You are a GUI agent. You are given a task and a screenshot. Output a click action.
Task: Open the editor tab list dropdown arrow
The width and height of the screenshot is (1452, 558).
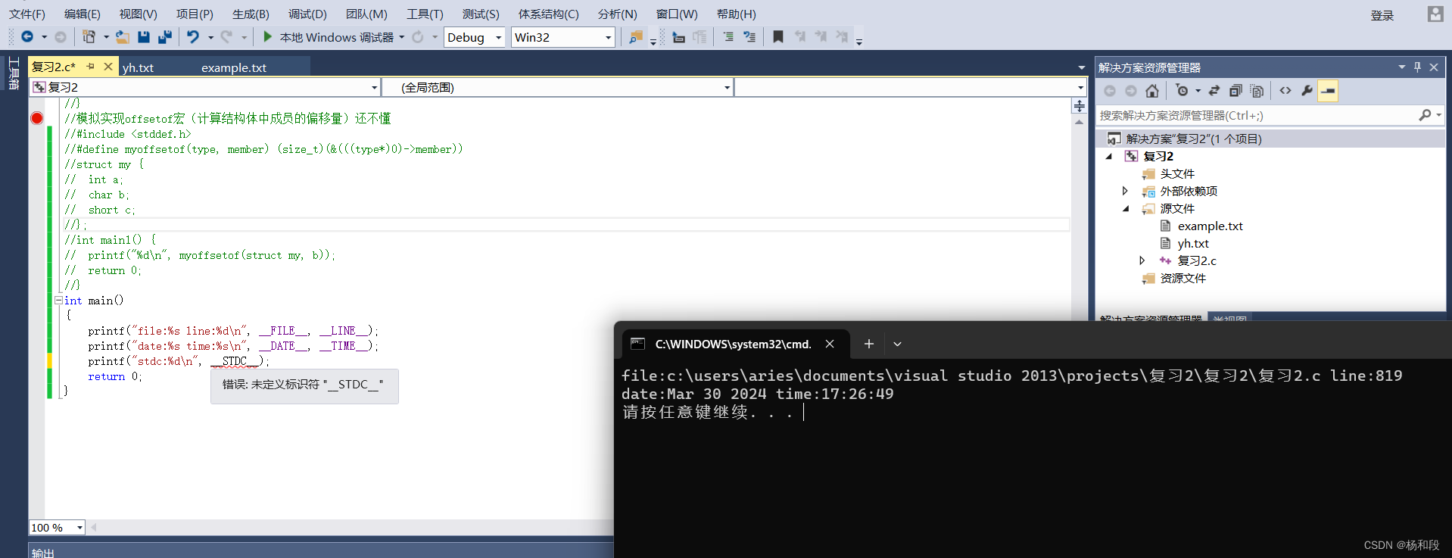1081,67
